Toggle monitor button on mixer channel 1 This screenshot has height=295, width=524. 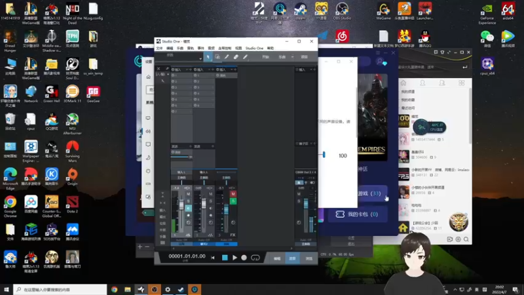point(188,208)
